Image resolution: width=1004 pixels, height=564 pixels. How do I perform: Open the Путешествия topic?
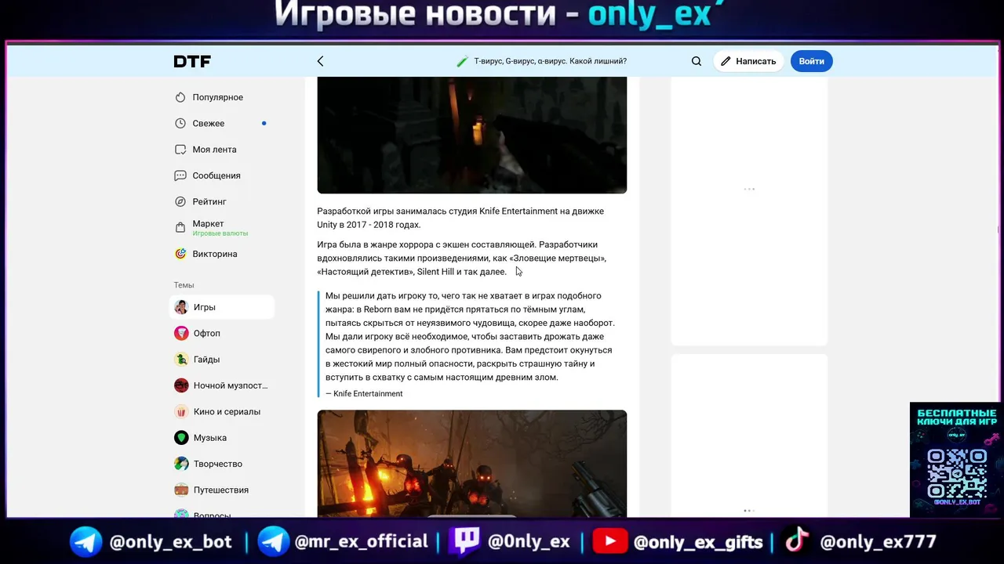(x=221, y=490)
